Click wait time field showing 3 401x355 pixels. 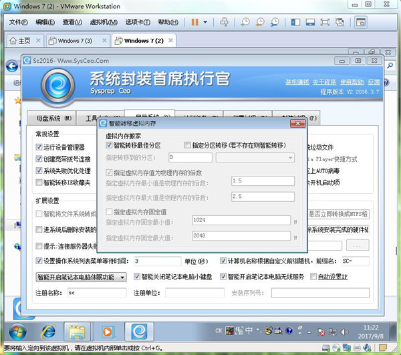click(x=157, y=261)
